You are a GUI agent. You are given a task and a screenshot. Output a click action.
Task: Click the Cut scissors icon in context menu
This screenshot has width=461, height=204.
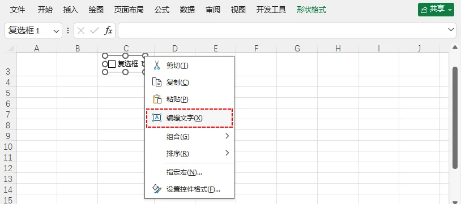click(x=157, y=66)
